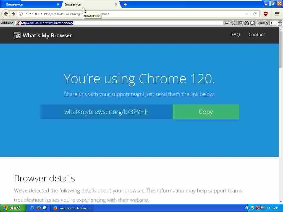This screenshot has height=212, width=283.
Task: Click the Browser details heading
Action: [x=44, y=178]
